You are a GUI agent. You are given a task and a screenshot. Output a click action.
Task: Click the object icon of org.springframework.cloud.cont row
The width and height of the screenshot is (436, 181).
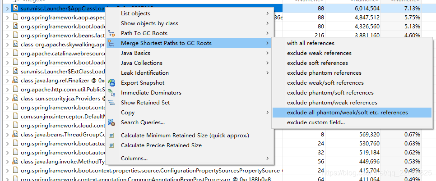15,126
